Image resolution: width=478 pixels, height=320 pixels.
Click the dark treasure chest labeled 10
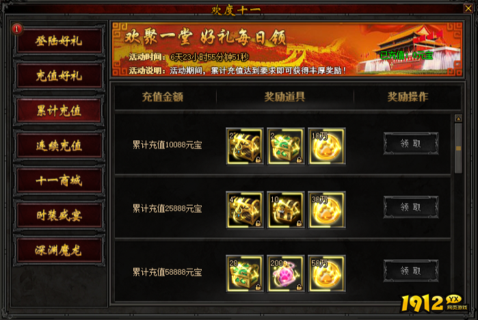pos(286,210)
